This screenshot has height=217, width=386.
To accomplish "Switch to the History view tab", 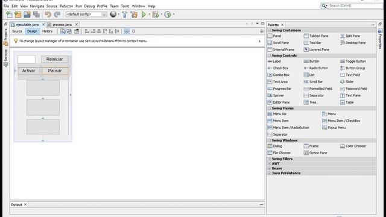I will (47, 31).
